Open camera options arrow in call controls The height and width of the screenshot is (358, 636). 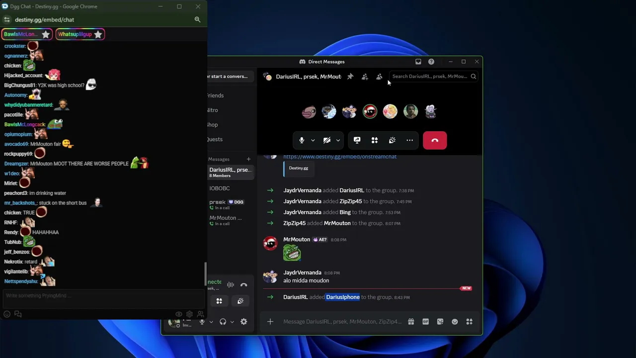click(338, 140)
